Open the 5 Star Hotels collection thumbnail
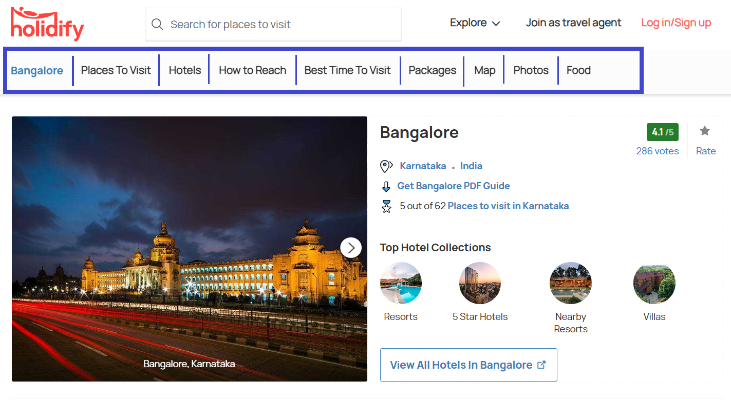Viewport: 731px width, 400px height. pyautogui.click(x=480, y=283)
